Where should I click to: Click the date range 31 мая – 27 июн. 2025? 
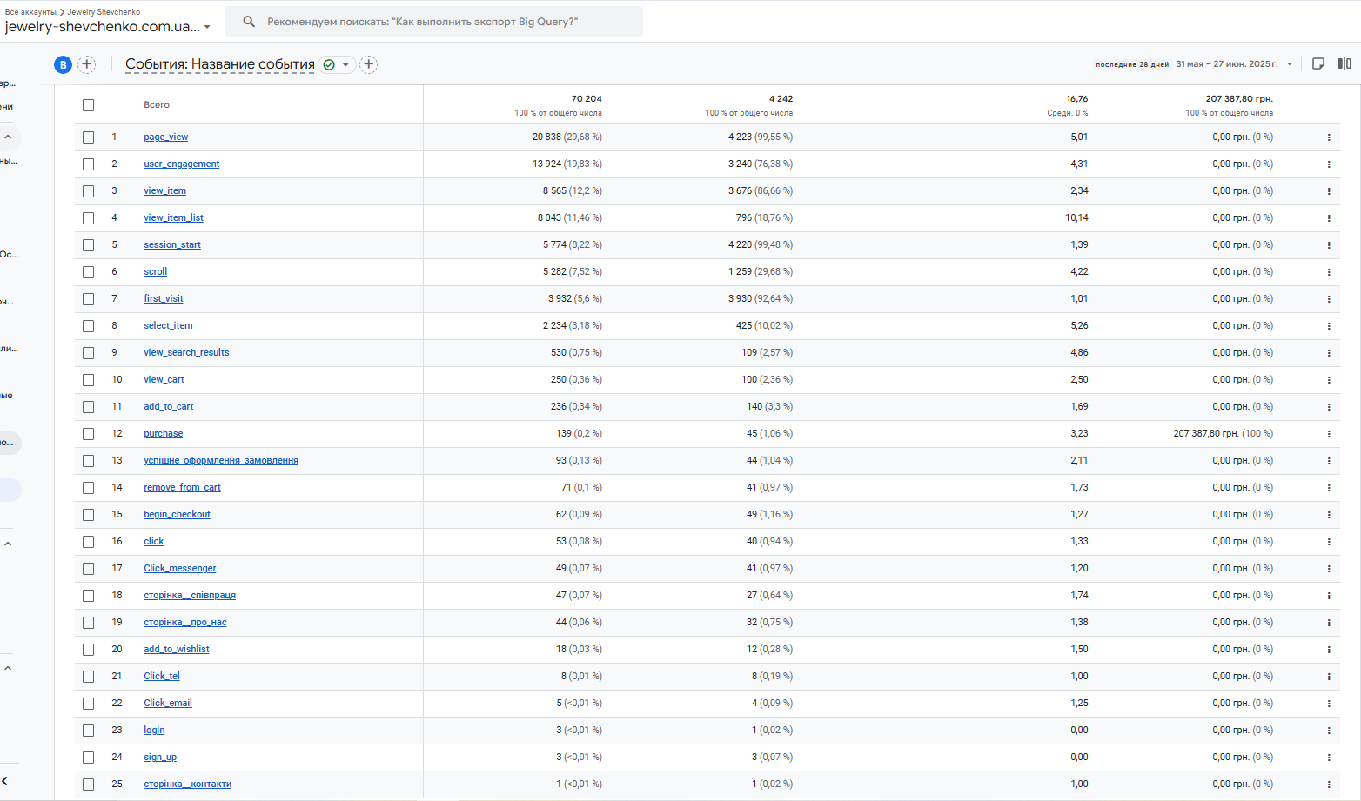(x=1227, y=64)
